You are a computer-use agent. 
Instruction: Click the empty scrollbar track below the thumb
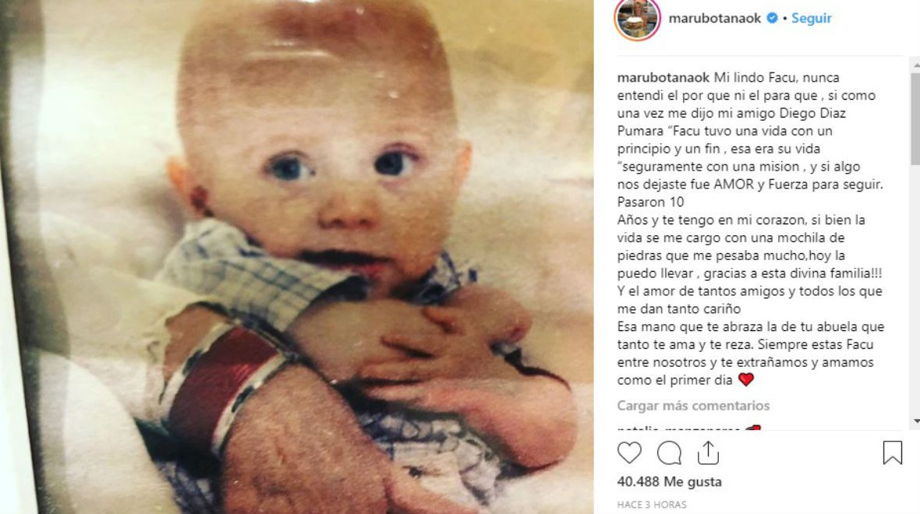pos(915,290)
